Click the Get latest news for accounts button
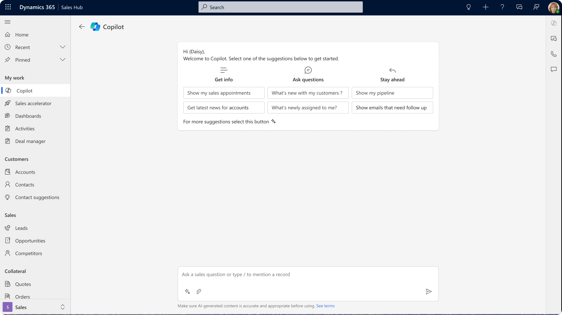Screen dimensions: 562x315 coord(224,108)
